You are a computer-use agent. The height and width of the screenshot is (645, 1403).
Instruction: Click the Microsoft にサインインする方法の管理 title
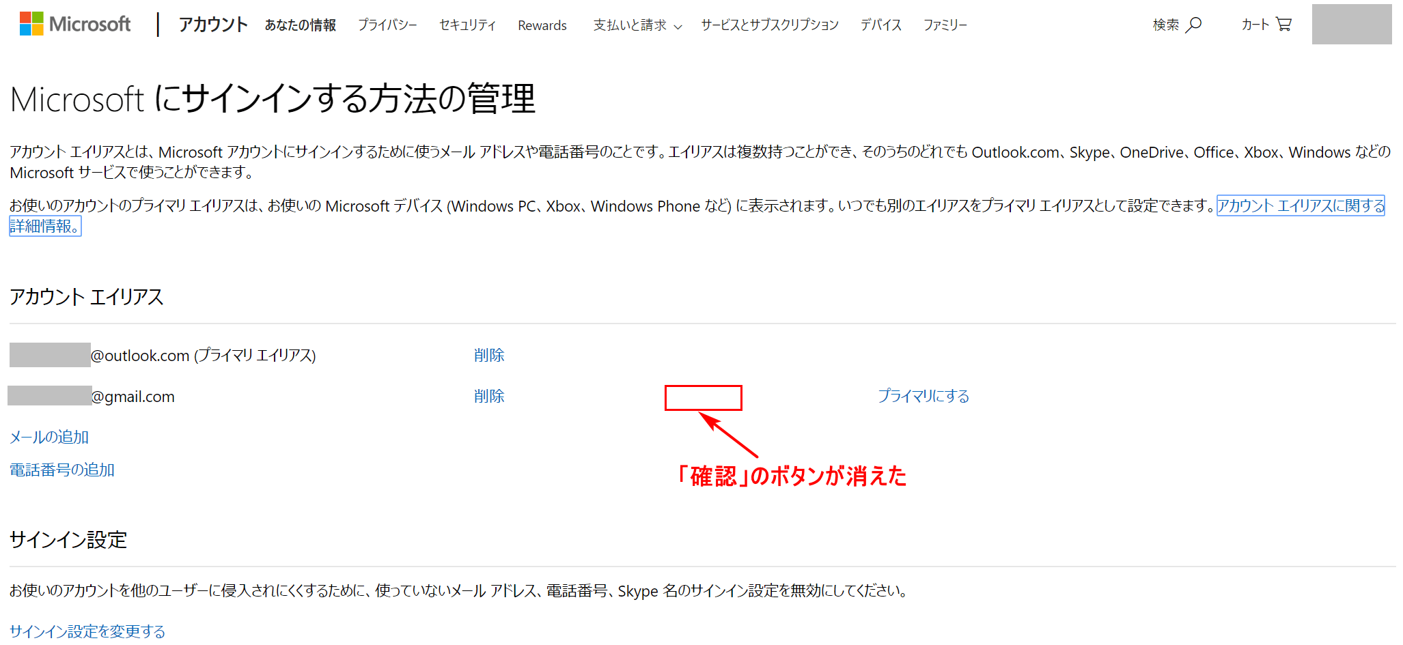(x=273, y=99)
